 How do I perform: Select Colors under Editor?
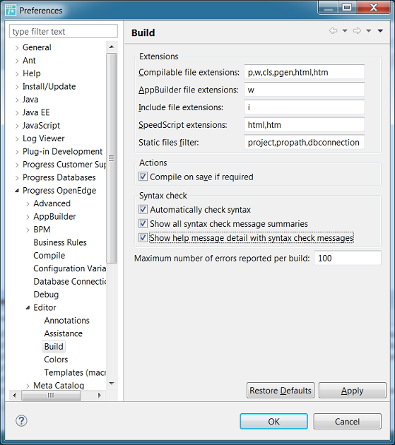pyautogui.click(x=56, y=360)
